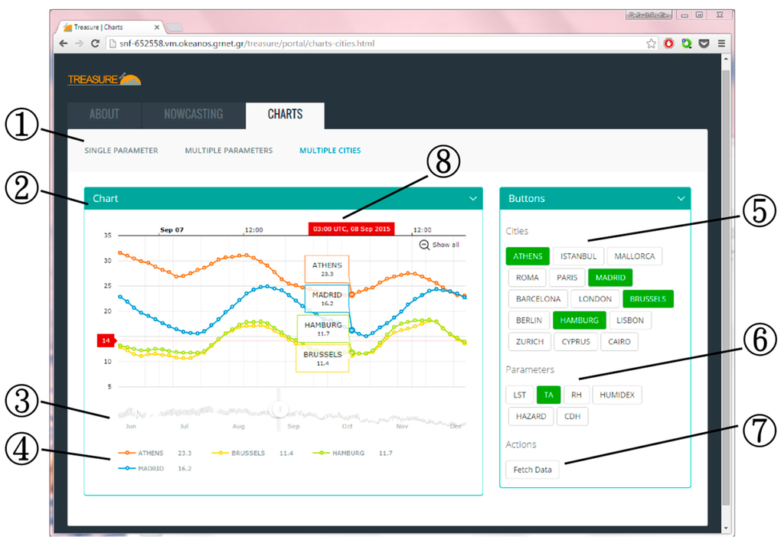
Task: Select the HAZARD parameter
Action: pos(531,417)
